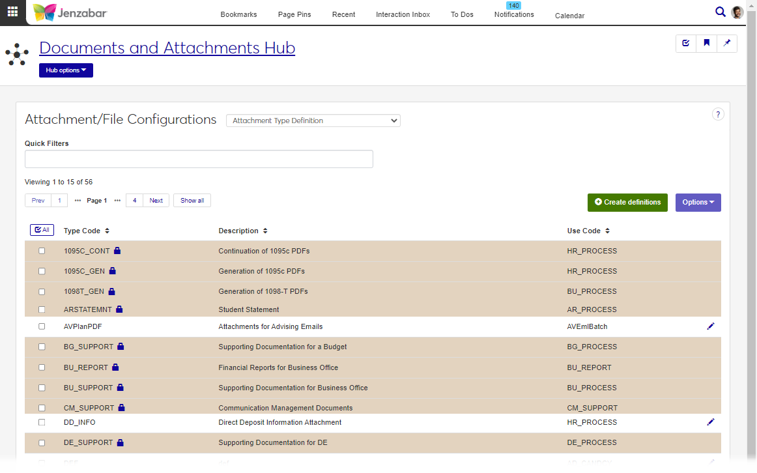Open the app grid menu icon
The width and height of the screenshot is (757, 473).
click(12, 12)
